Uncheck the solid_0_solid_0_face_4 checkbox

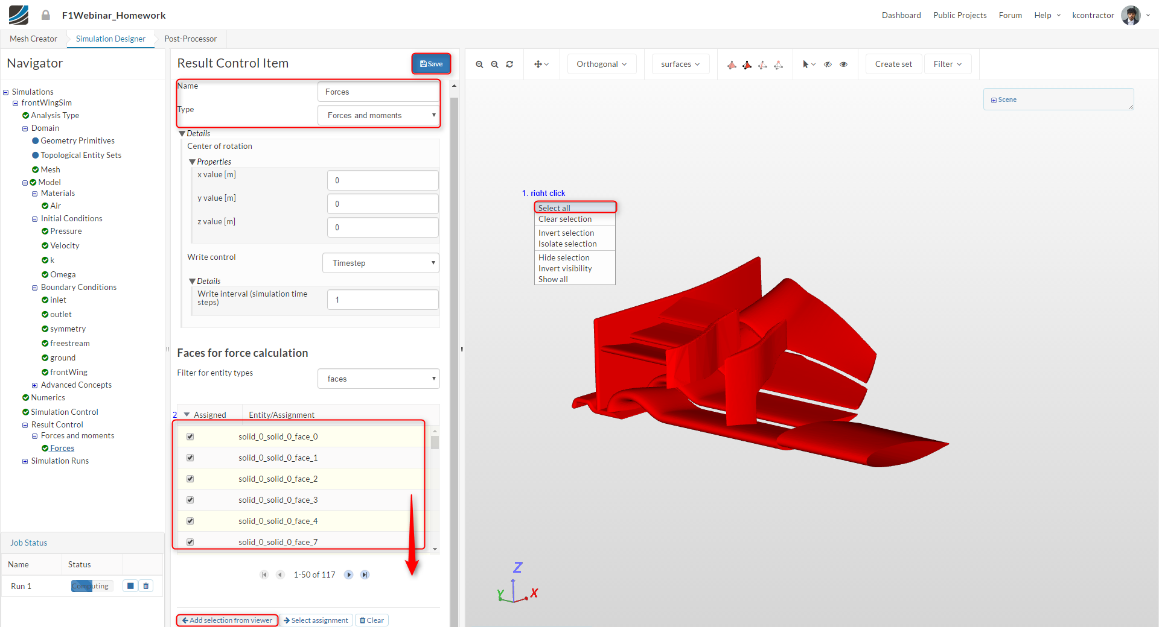tap(190, 521)
